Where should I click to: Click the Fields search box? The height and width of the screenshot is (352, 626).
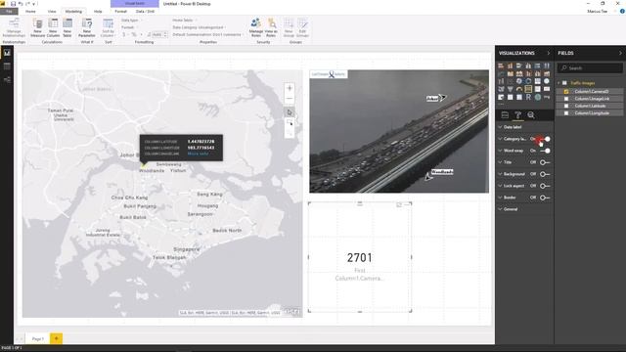pos(590,67)
